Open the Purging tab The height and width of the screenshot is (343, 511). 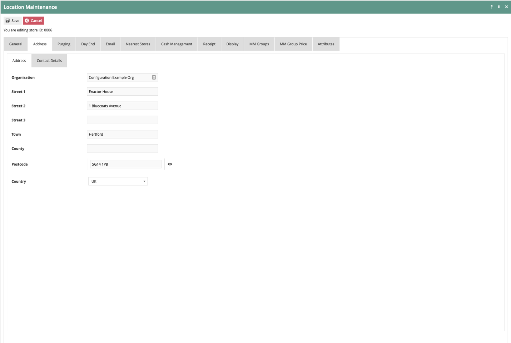[64, 44]
